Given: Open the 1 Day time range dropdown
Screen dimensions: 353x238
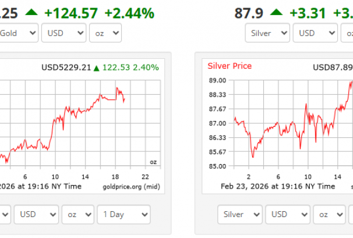Looking at the screenshot, I should pos(123,214).
